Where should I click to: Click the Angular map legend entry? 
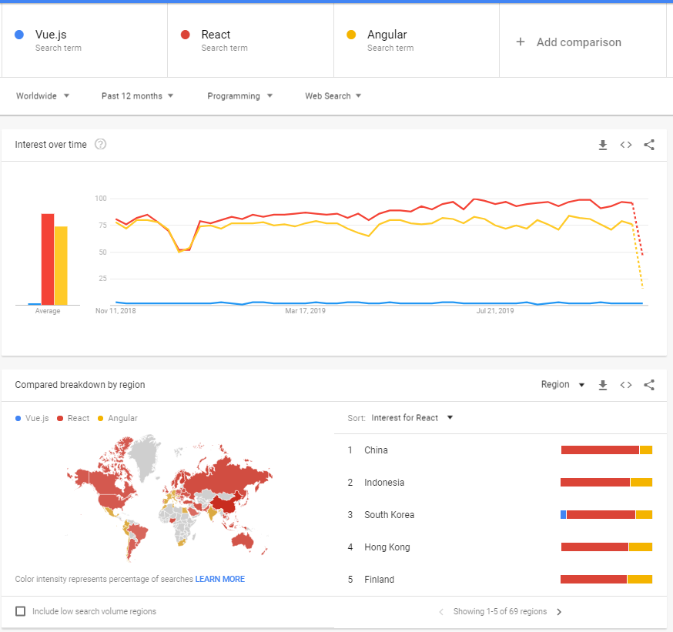[118, 418]
